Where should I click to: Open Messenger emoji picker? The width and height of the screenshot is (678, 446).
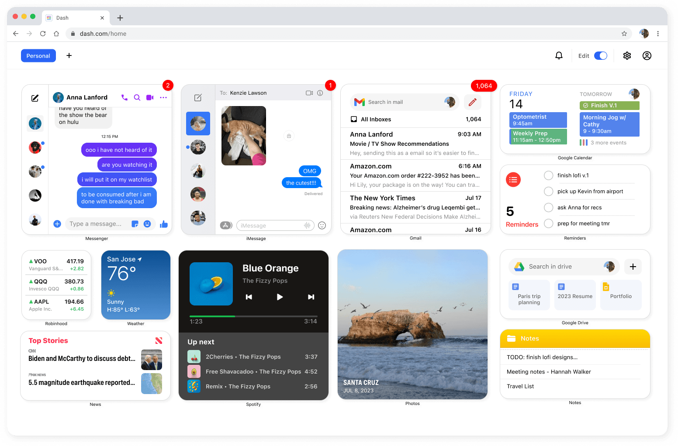[147, 224]
